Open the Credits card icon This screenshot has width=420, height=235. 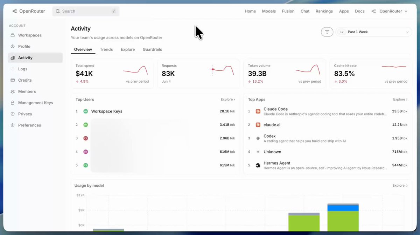pos(13,80)
